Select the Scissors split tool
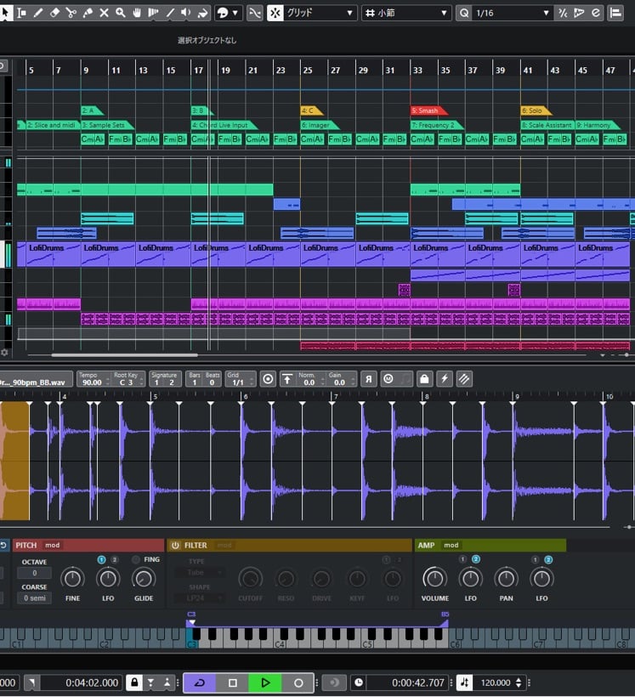635x697 pixels. click(x=71, y=13)
